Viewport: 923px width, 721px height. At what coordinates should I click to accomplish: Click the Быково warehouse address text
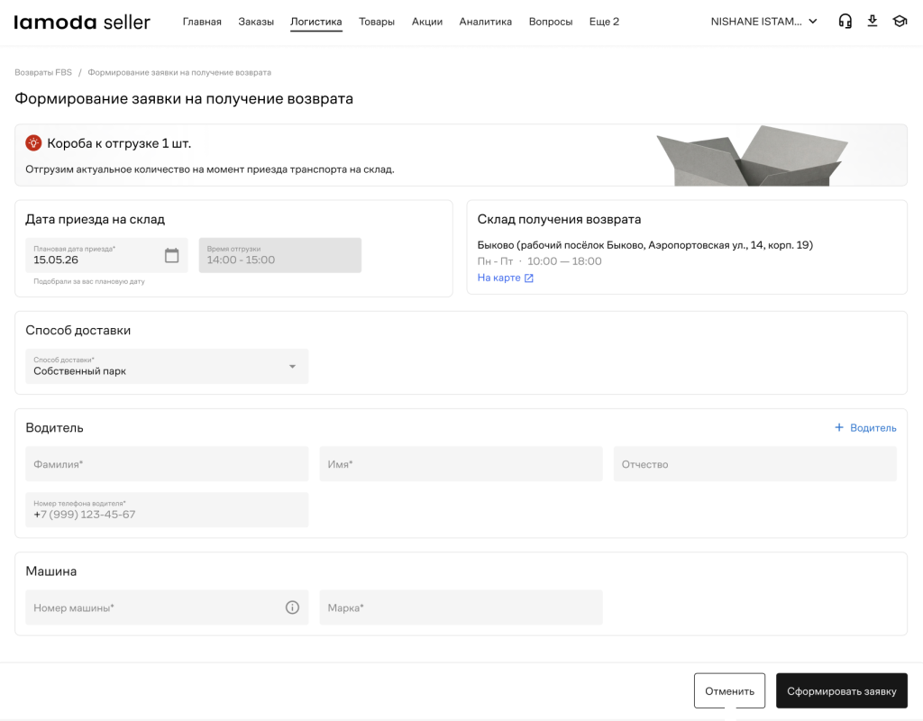coord(645,245)
